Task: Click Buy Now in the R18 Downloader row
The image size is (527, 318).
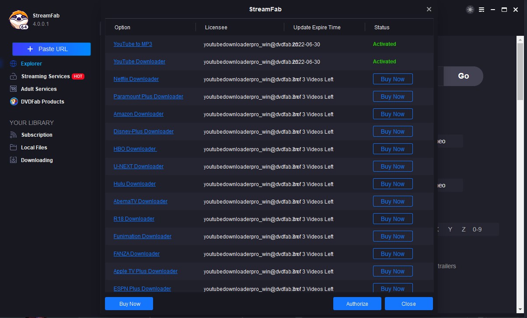Action: [393, 219]
